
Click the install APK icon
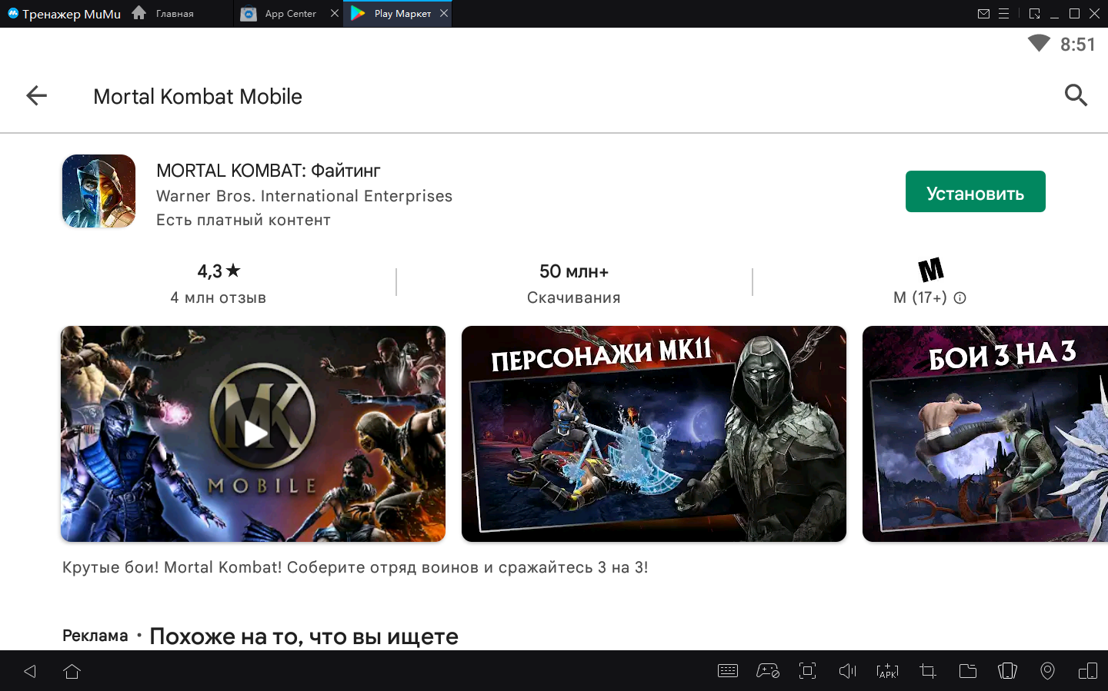point(887,671)
